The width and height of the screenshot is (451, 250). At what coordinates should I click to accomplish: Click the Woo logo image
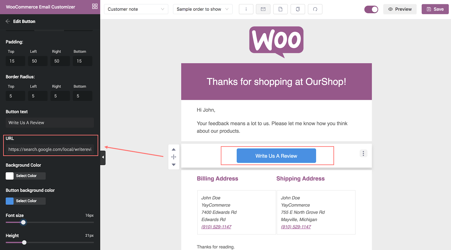(276, 42)
